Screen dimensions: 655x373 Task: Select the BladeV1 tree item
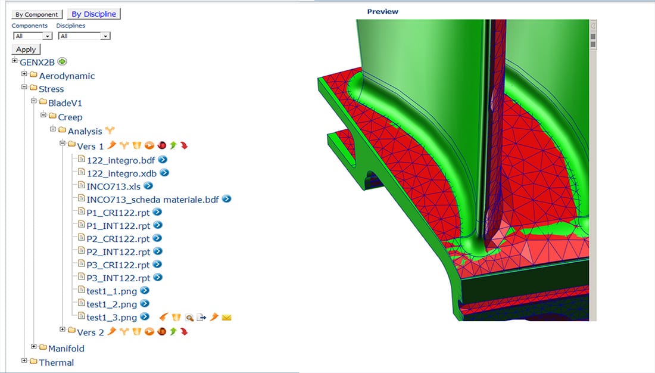point(65,103)
